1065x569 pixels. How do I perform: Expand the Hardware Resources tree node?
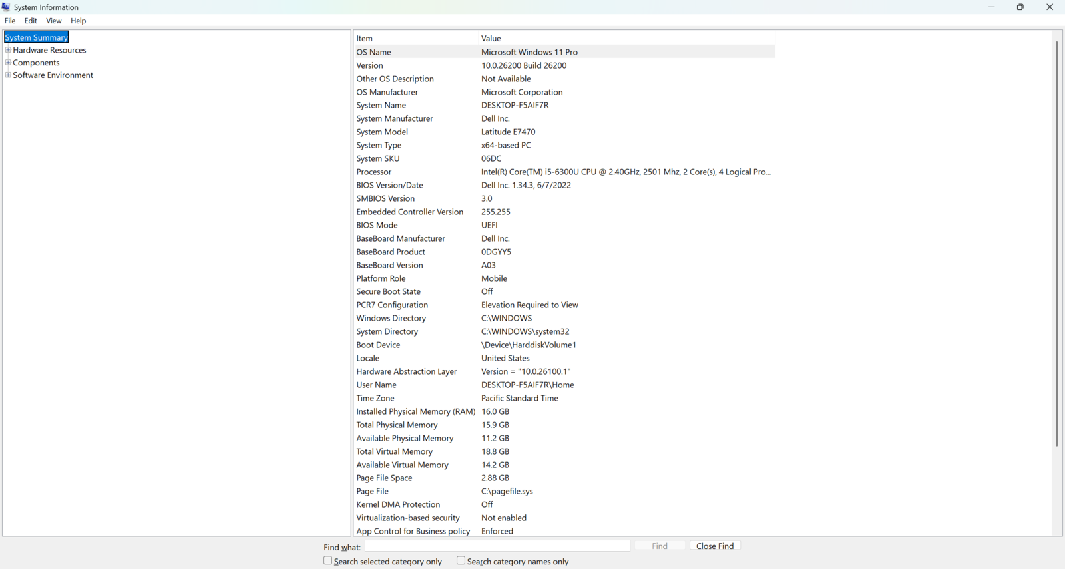(x=8, y=50)
